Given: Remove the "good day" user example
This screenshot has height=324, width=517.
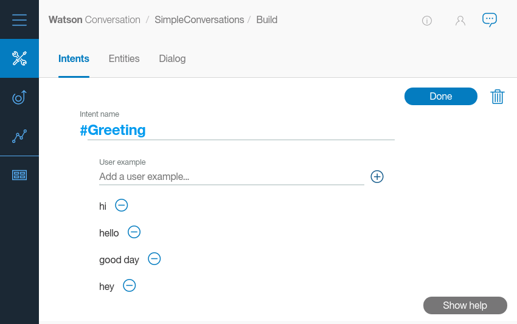Looking at the screenshot, I should pyautogui.click(x=154, y=259).
